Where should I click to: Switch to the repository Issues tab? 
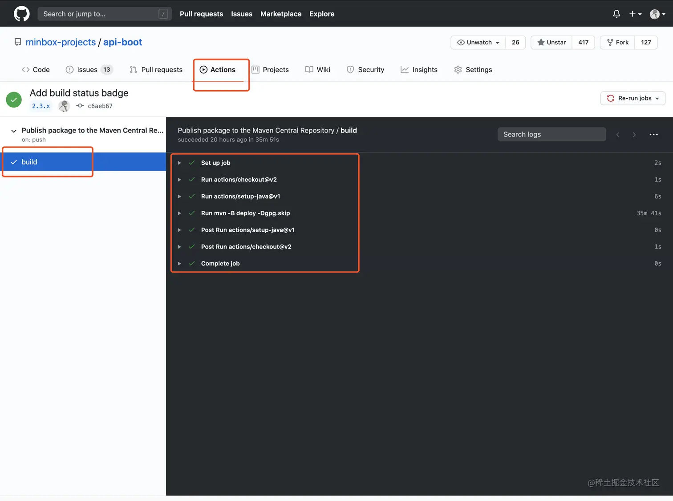[89, 70]
